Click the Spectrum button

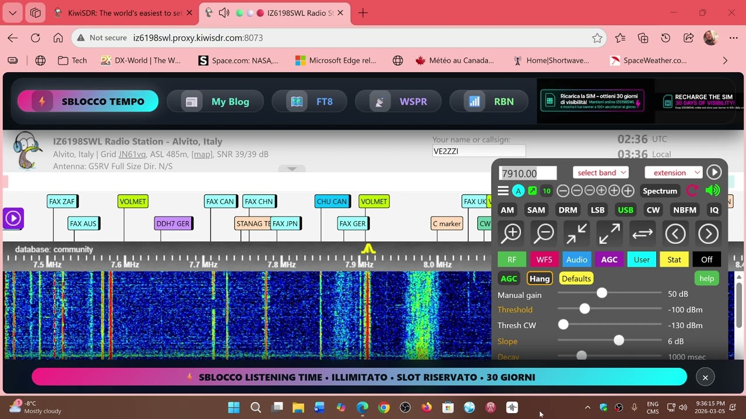[x=660, y=191]
